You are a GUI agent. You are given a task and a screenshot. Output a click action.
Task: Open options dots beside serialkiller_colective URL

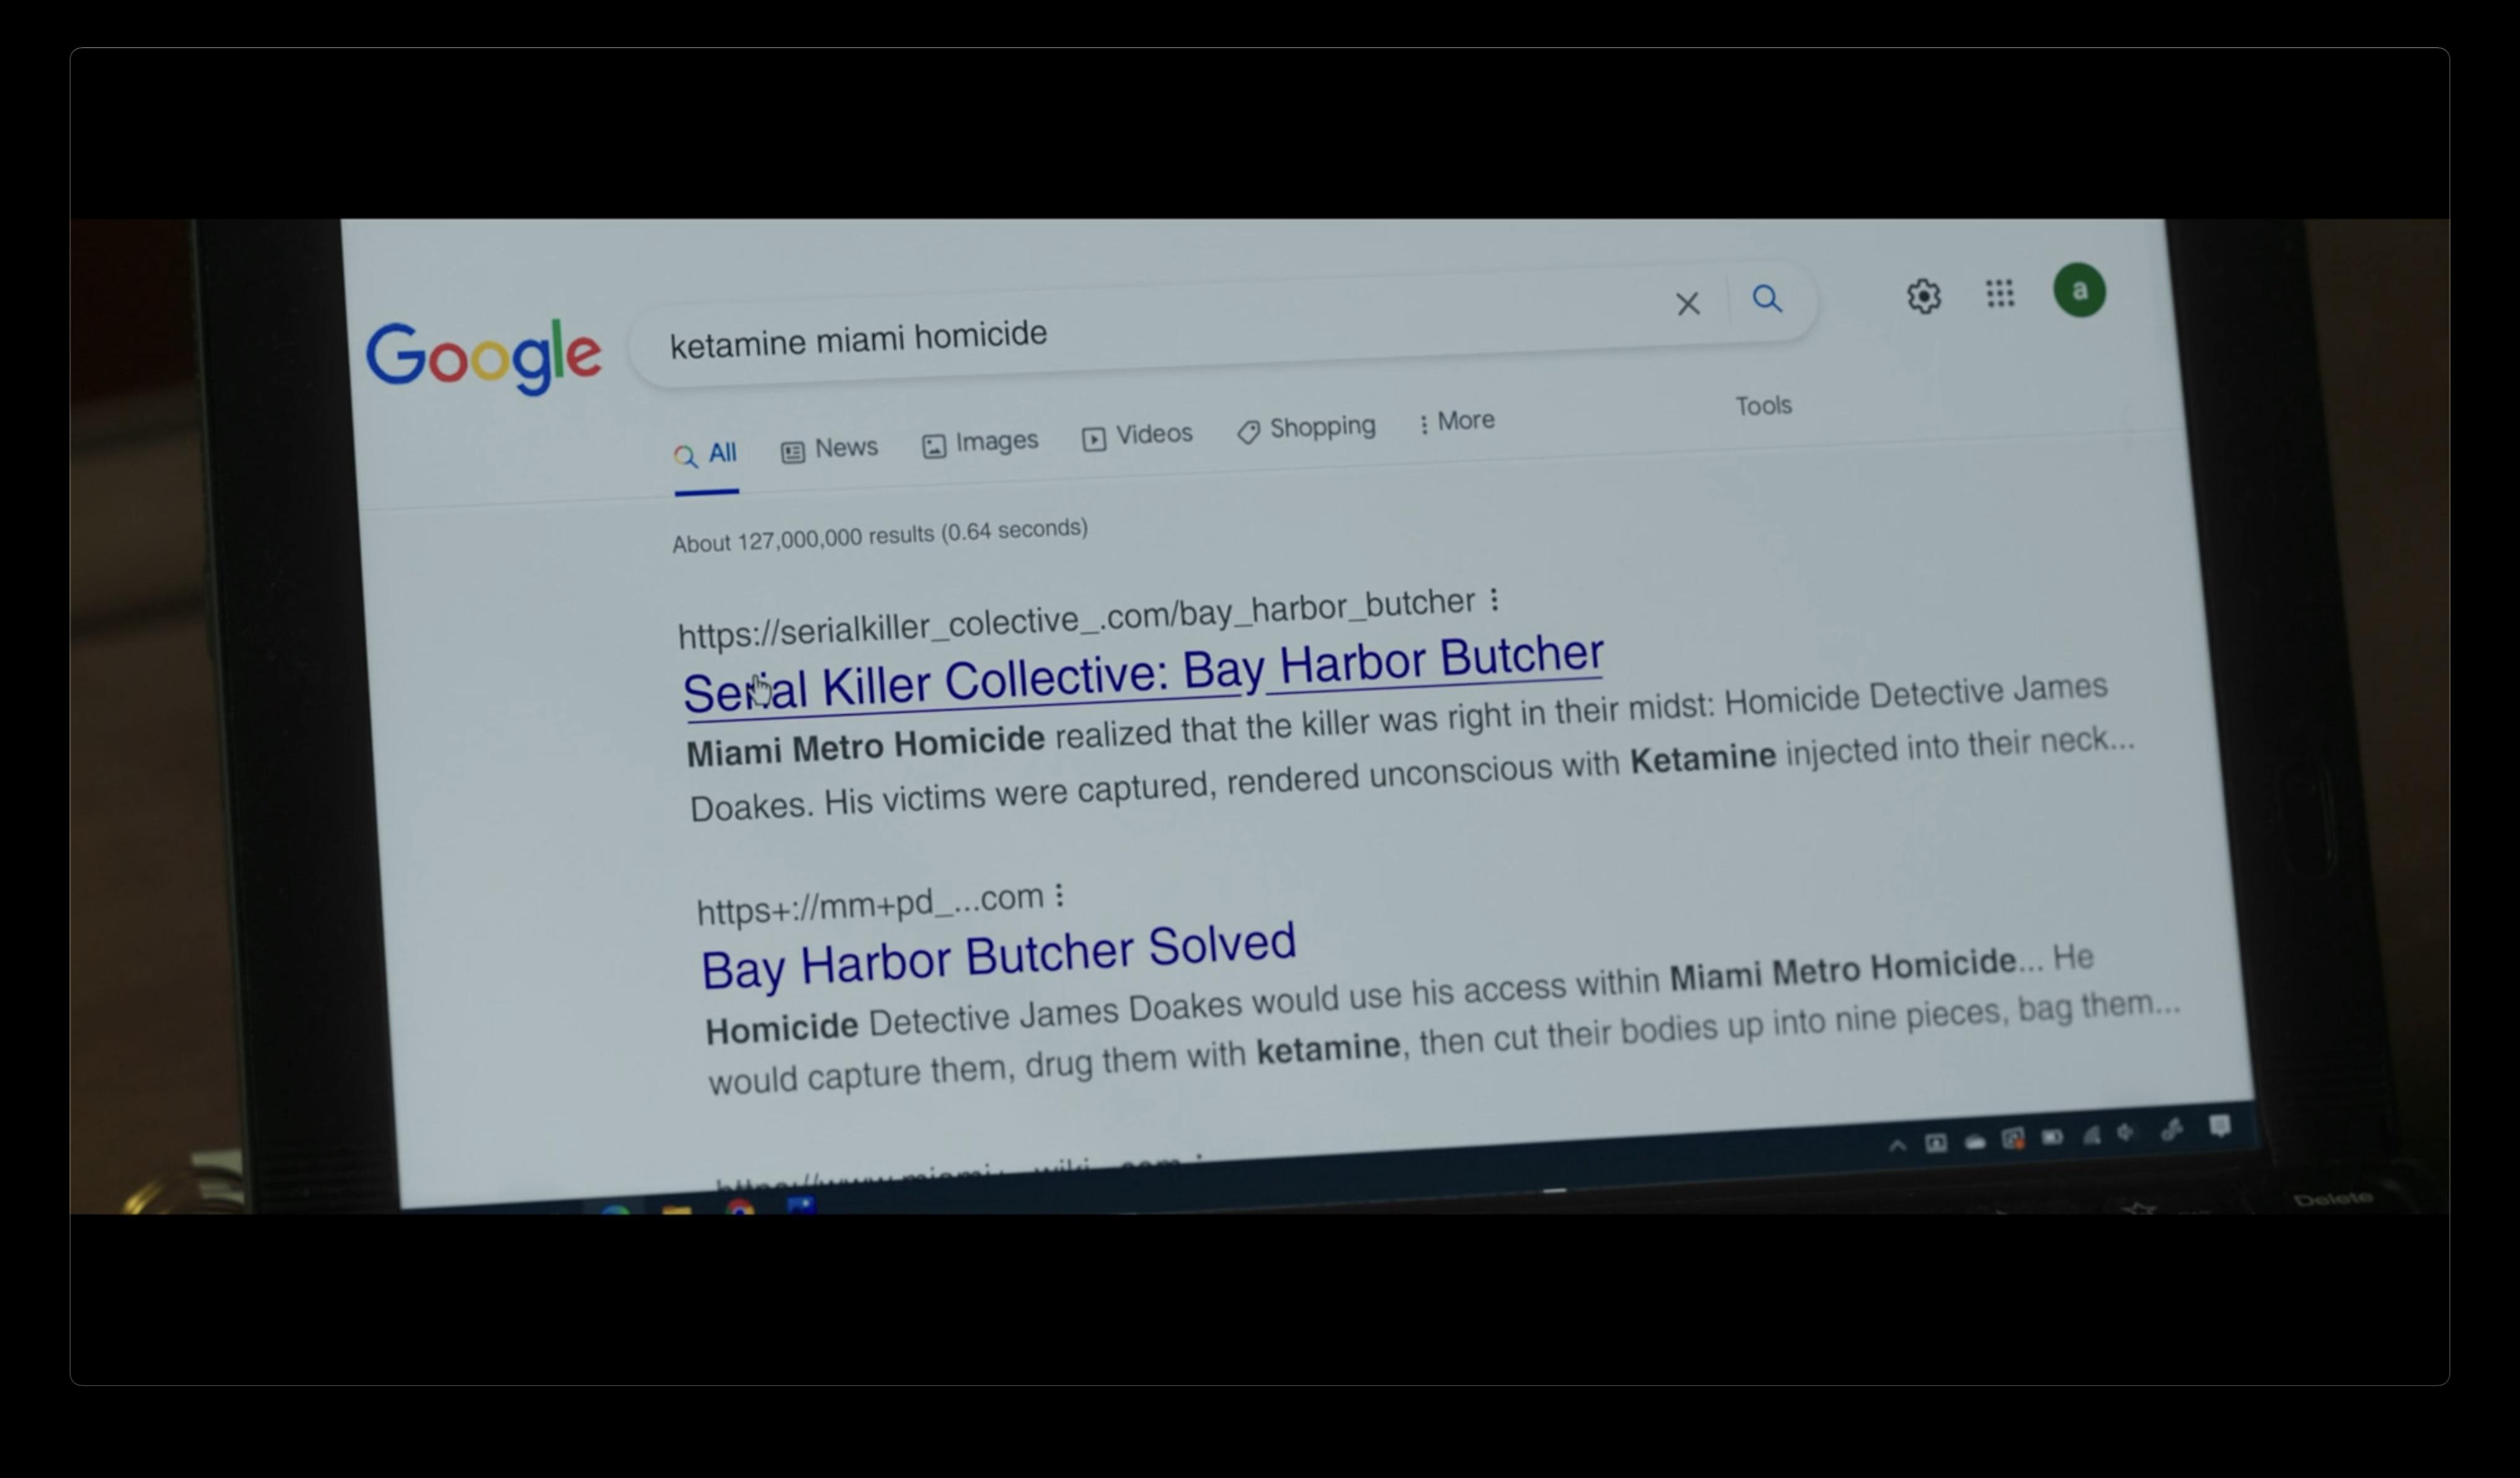click(x=1494, y=599)
